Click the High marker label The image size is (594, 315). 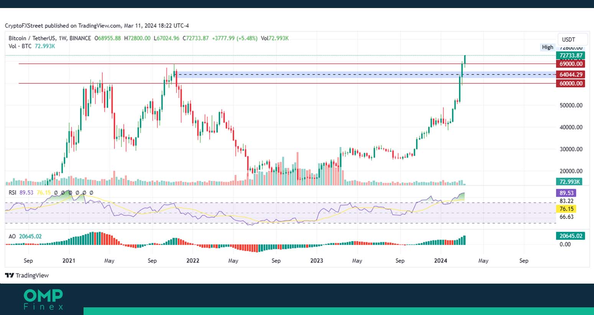[548, 47]
